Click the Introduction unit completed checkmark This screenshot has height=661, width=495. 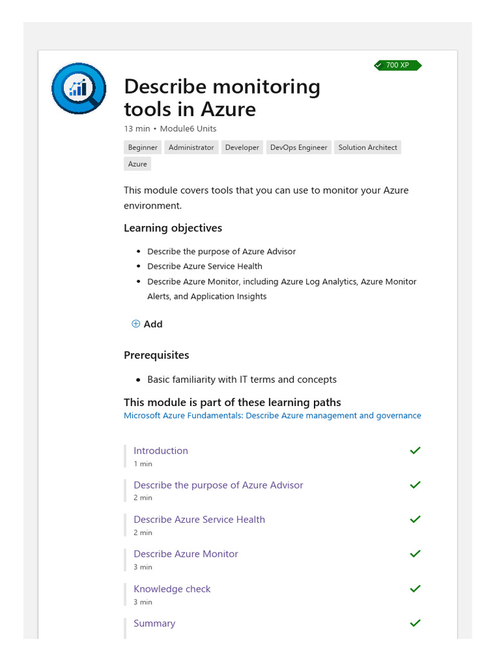click(x=415, y=451)
